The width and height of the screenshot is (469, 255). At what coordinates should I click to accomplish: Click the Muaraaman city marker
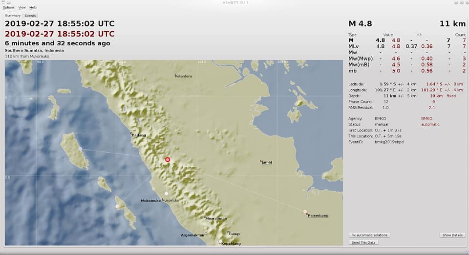205,217
